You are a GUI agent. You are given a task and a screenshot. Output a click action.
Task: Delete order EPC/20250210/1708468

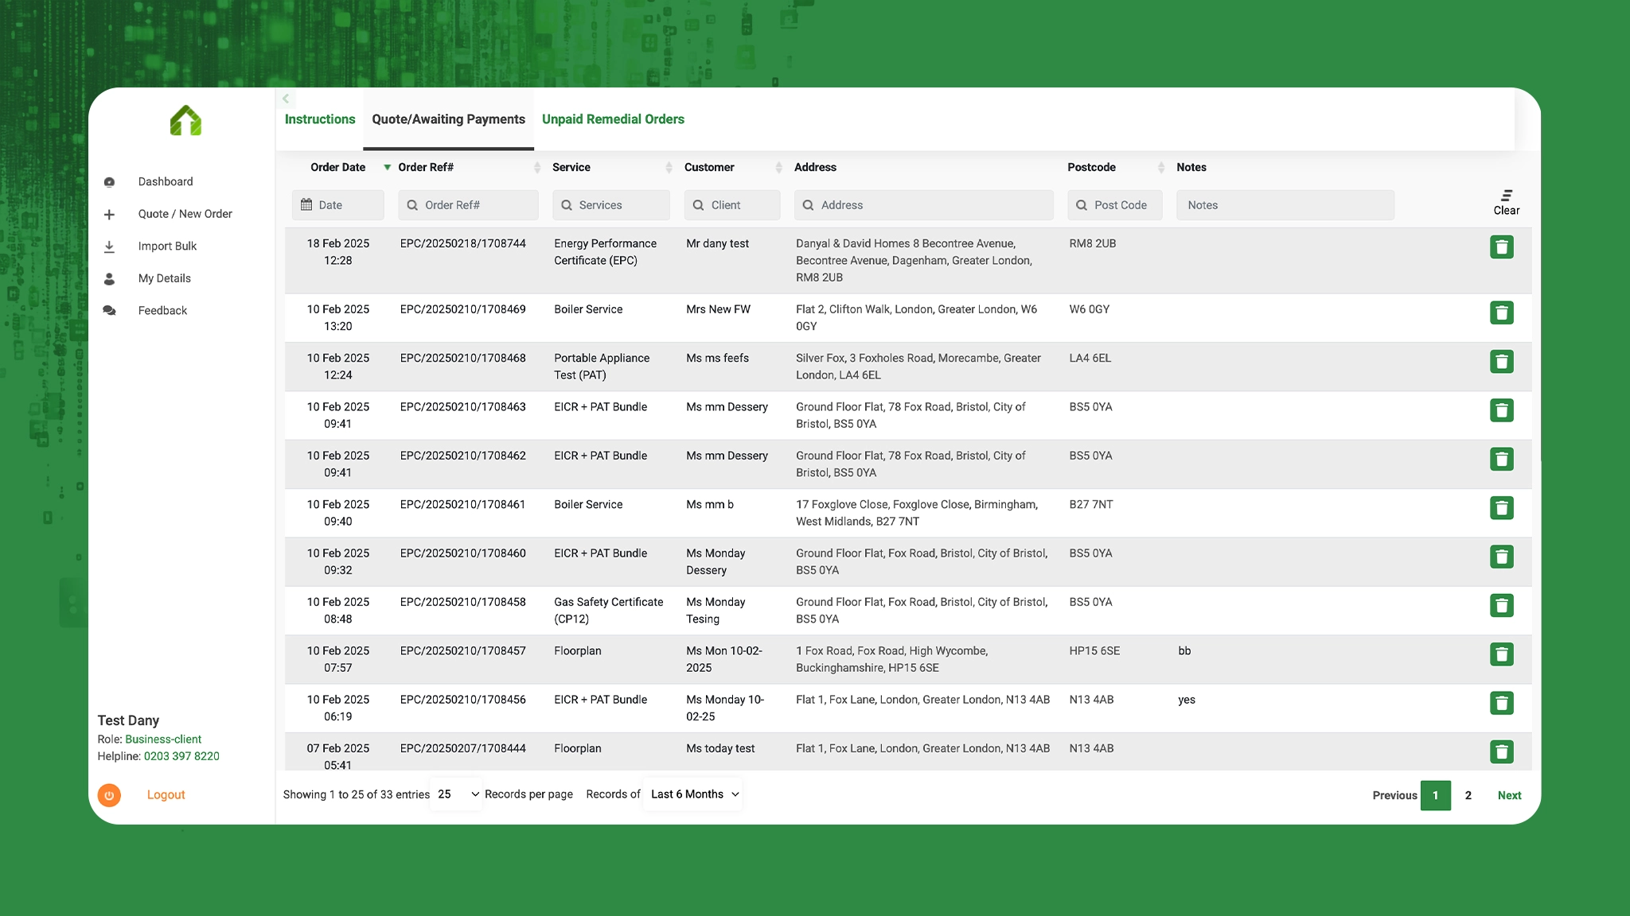(1501, 362)
